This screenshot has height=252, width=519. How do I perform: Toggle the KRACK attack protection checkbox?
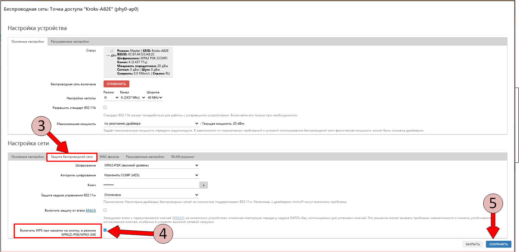click(x=105, y=210)
